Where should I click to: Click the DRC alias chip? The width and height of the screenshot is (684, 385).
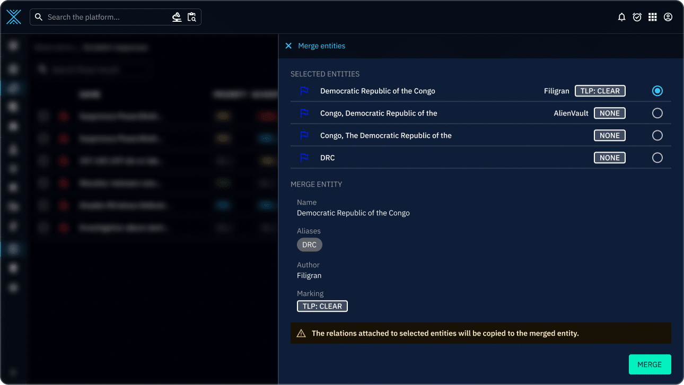point(309,245)
